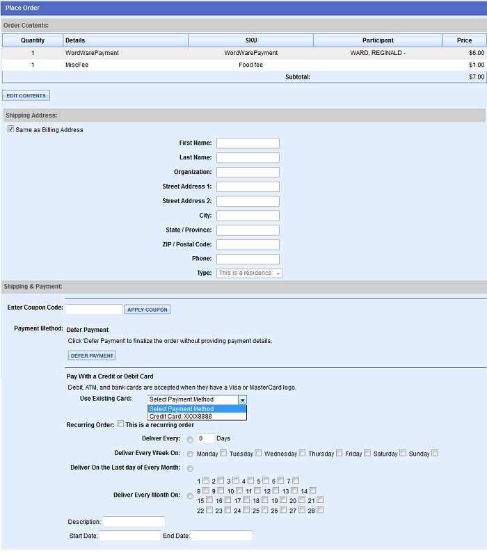The image size is (487, 558).
Task: Click the Street Address 1 field
Action: [x=248, y=187]
